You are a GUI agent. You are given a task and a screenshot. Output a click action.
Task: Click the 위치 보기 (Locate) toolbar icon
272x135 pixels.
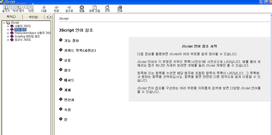(19, 9)
